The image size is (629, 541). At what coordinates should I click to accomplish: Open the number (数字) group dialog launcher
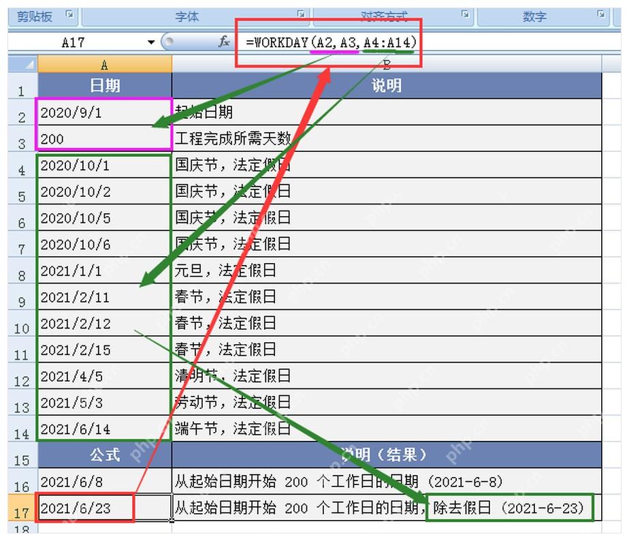click(x=601, y=14)
